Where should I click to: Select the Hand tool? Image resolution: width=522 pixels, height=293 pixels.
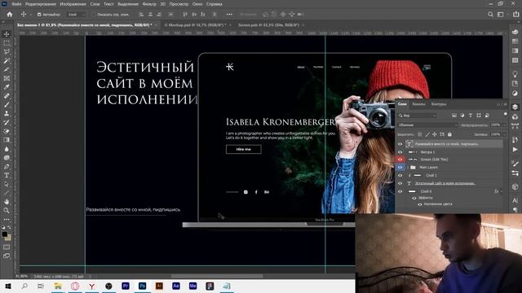click(x=7, y=201)
